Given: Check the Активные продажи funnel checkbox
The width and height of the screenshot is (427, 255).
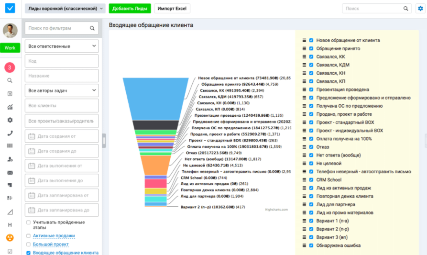Looking at the screenshot, I should pos(28,236).
